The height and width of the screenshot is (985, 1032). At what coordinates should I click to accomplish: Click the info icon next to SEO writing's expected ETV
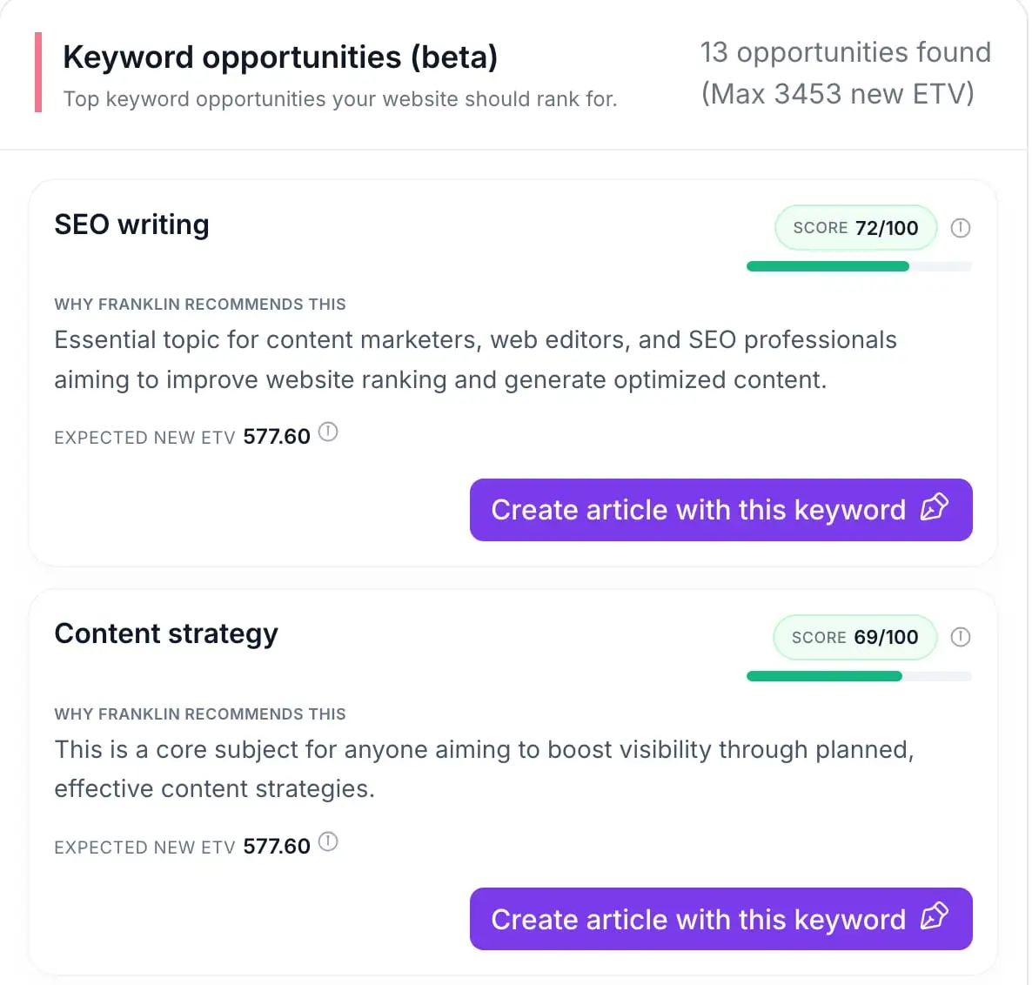point(328,432)
